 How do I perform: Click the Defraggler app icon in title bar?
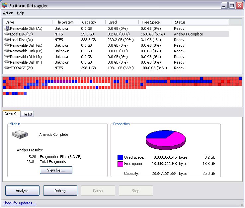click(x=5, y=5)
